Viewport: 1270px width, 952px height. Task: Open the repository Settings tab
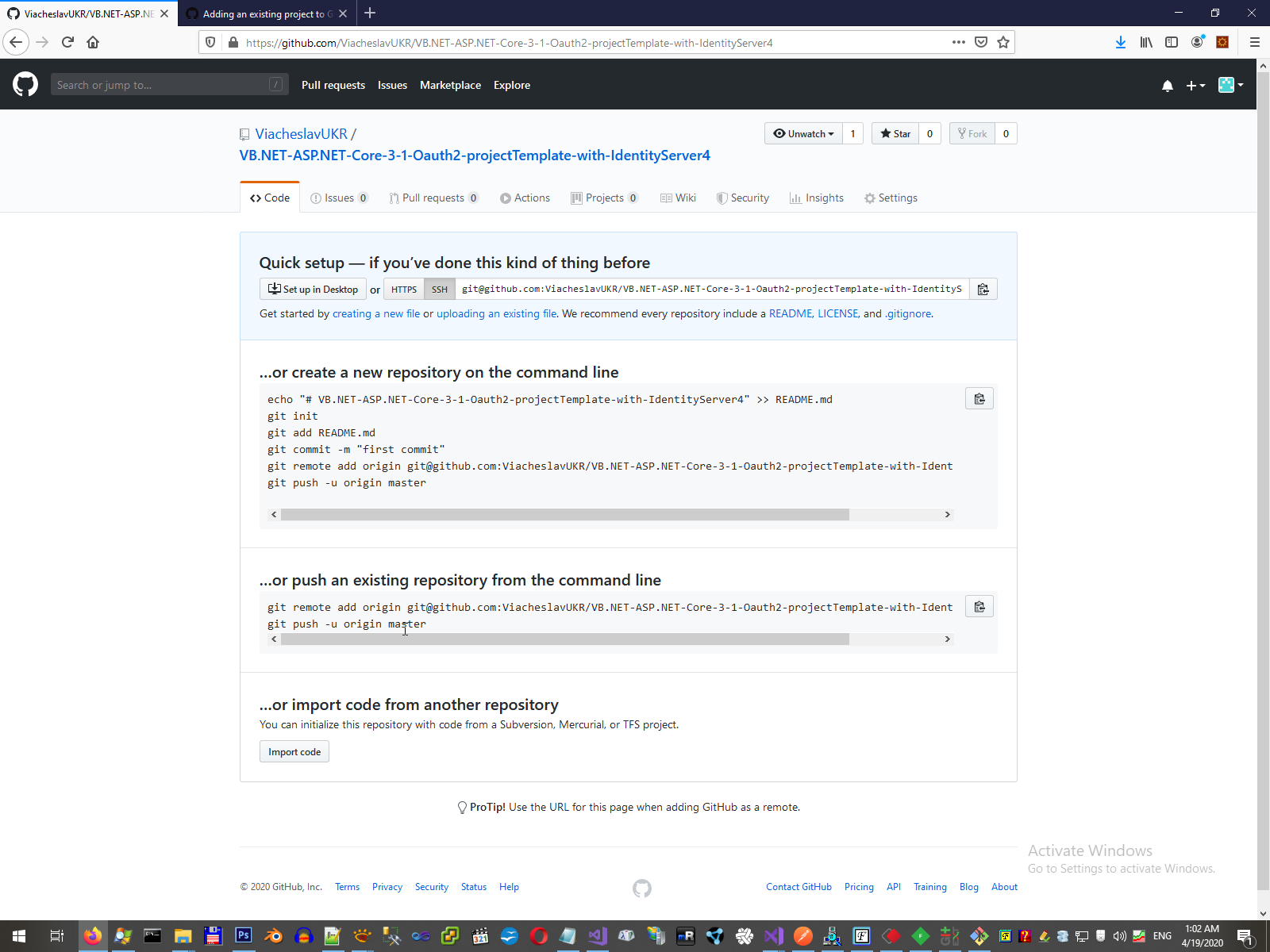(891, 198)
